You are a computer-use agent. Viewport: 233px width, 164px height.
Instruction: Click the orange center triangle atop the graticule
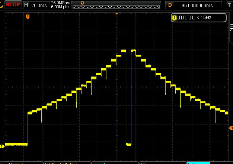pyautogui.click(x=116, y=13)
